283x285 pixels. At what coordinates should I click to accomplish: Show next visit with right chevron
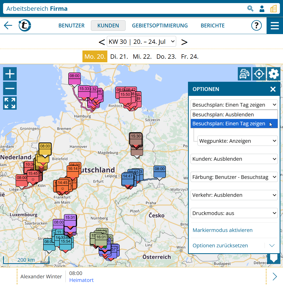point(275,277)
